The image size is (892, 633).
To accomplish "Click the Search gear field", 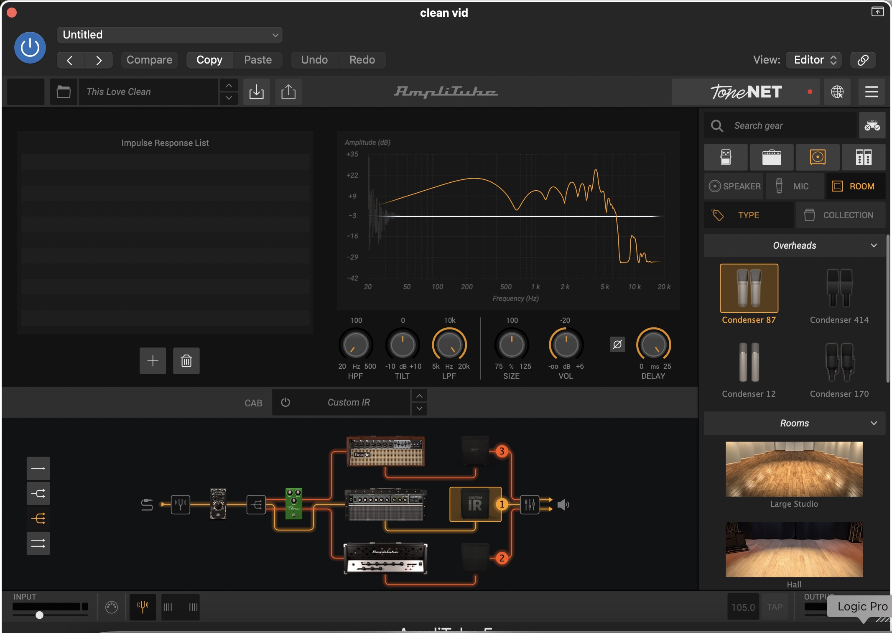I will coord(780,125).
